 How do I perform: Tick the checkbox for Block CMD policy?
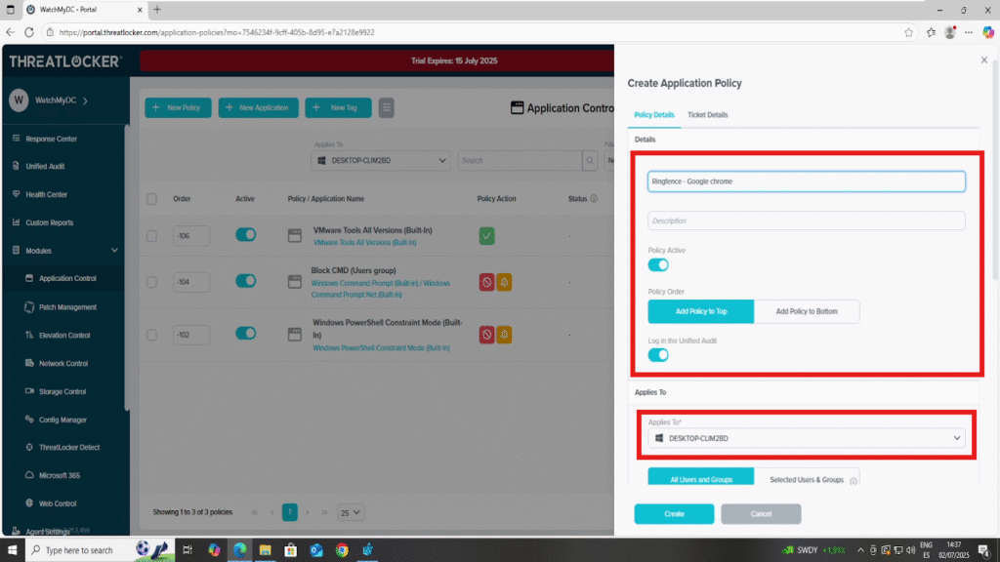[x=151, y=282]
